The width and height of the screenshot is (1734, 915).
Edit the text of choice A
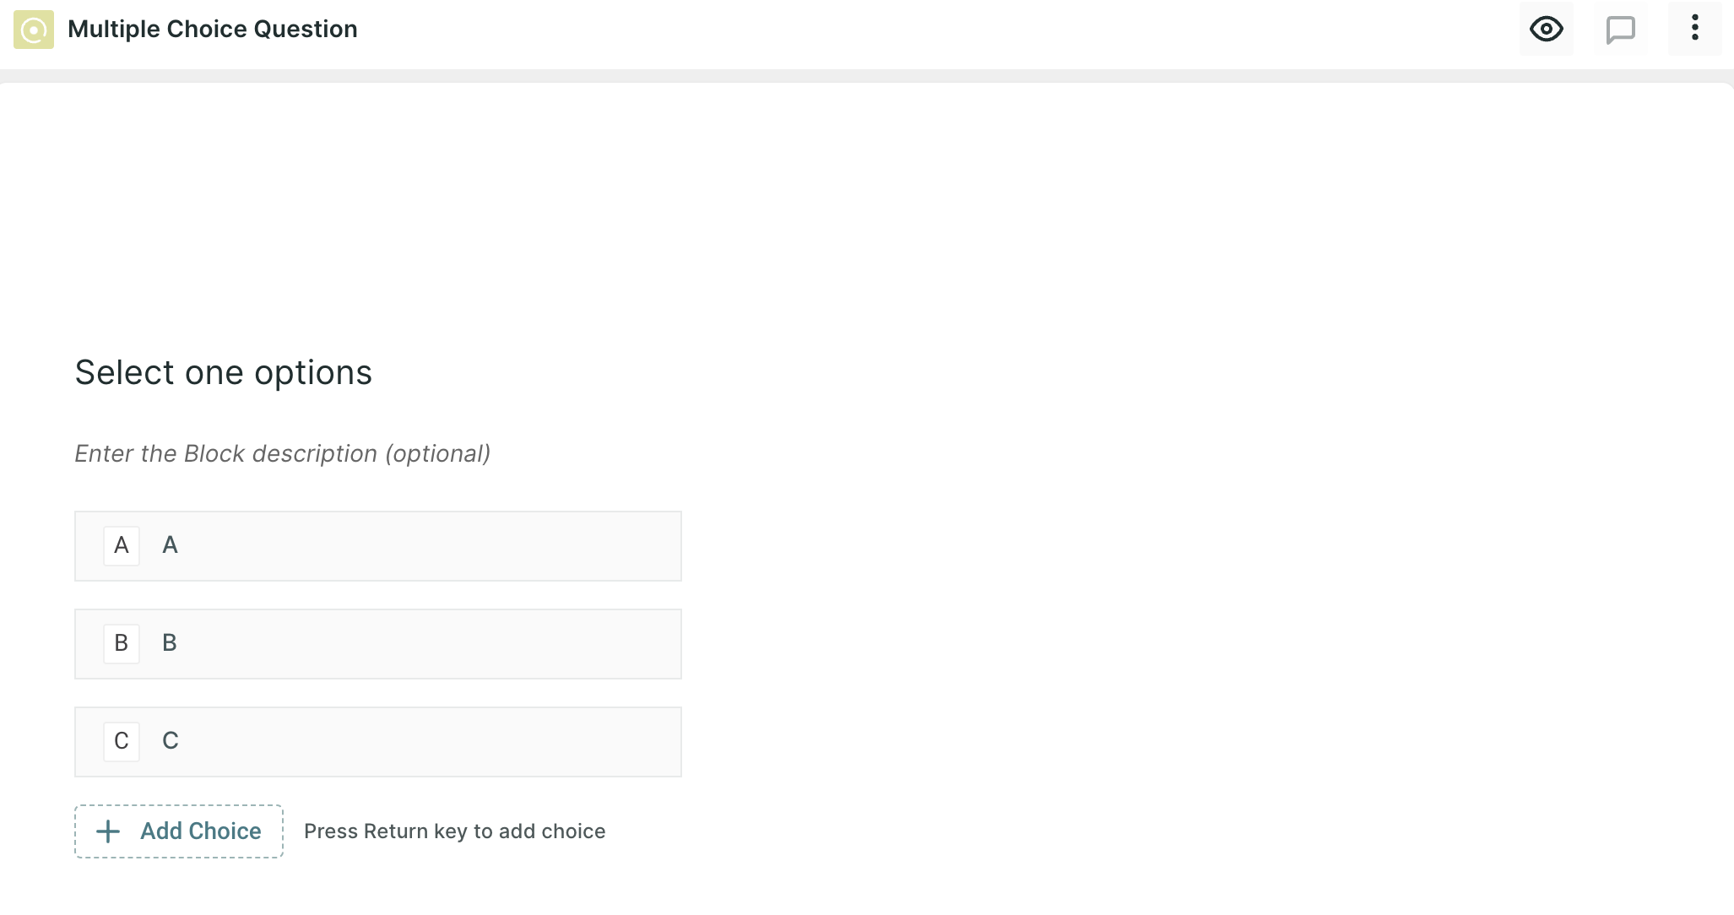(170, 545)
